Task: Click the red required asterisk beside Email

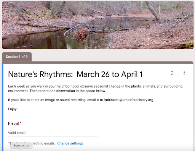Action: 21,123
